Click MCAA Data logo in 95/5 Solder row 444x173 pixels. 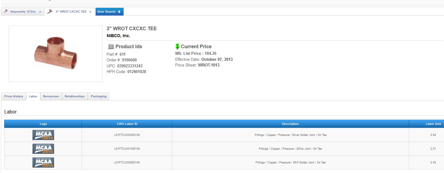[43, 163]
